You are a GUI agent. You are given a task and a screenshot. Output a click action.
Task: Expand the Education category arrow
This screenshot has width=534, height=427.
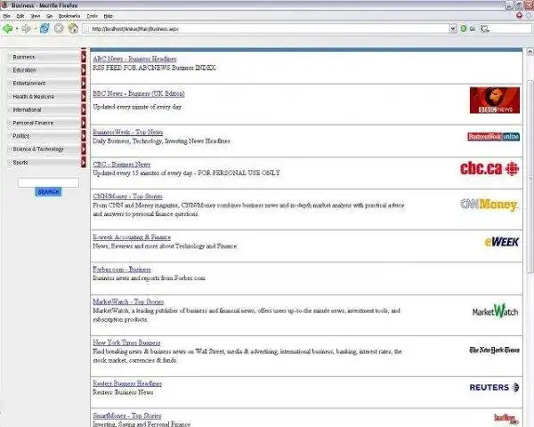[x=84, y=70]
